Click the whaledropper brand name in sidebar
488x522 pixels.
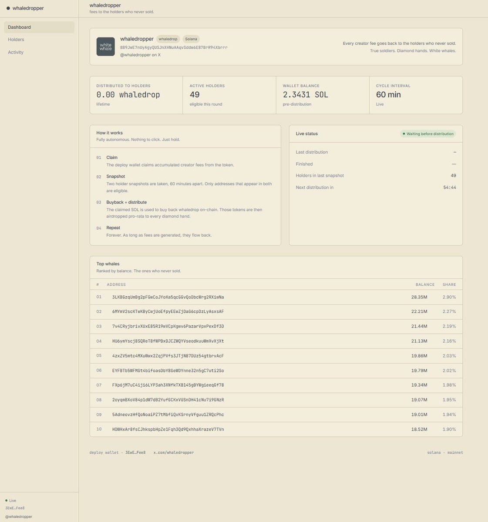click(x=28, y=8)
